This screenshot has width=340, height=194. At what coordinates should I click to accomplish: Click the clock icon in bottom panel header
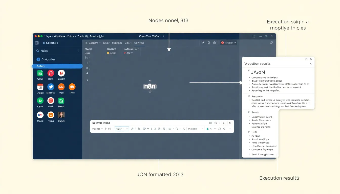[x=216, y=123]
